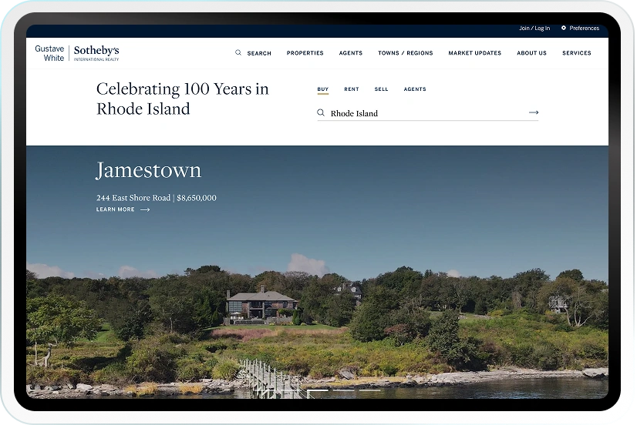Open the AGENTS menu in top navigation
The image size is (637, 425).
(x=351, y=52)
